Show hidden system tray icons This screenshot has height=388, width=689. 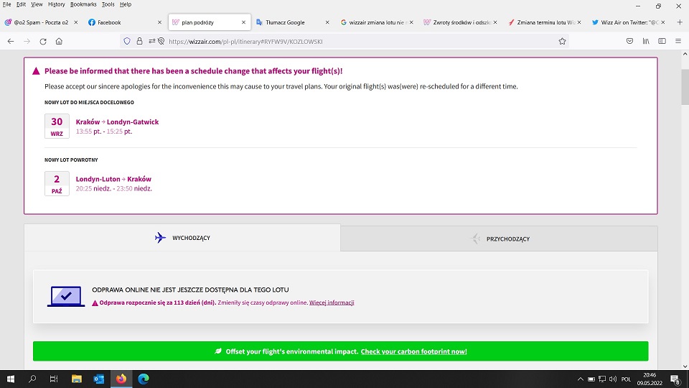pyautogui.click(x=580, y=379)
